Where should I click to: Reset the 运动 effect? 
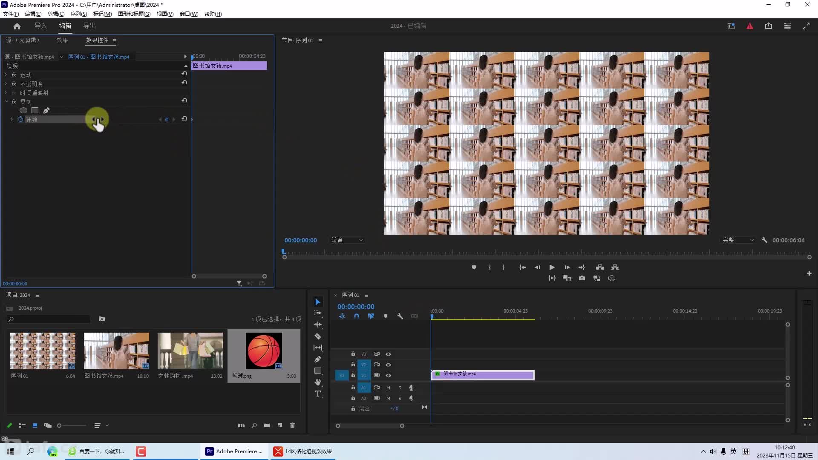click(184, 74)
